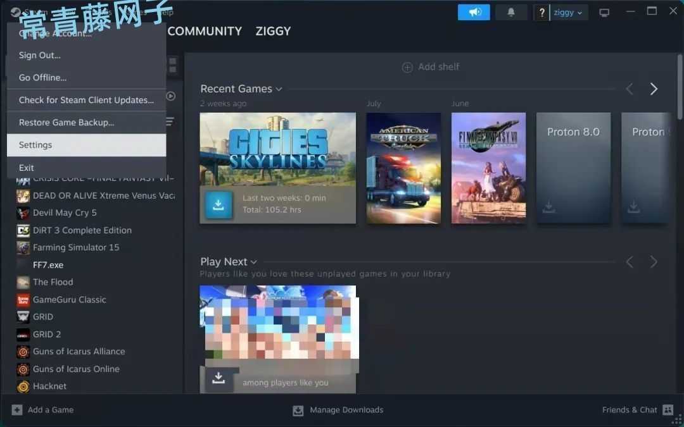Click the question mark help icon
684x427 pixels.
pos(541,13)
